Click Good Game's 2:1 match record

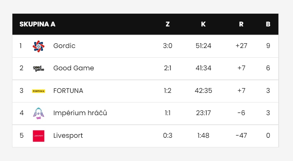click(x=167, y=68)
